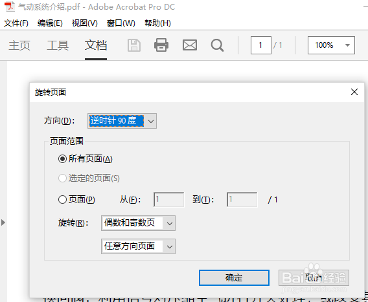Select the 选定的页面(S) radio button
Image resolution: width=368 pixels, height=302 pixels.
tap(62, 178)
